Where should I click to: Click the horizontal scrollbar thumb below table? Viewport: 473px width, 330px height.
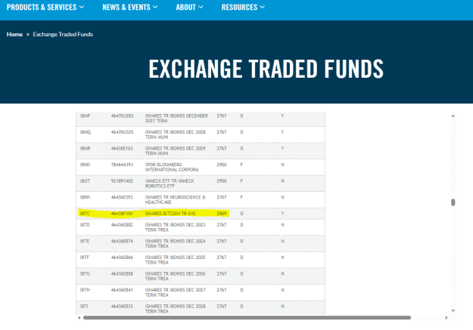[247, 318]
